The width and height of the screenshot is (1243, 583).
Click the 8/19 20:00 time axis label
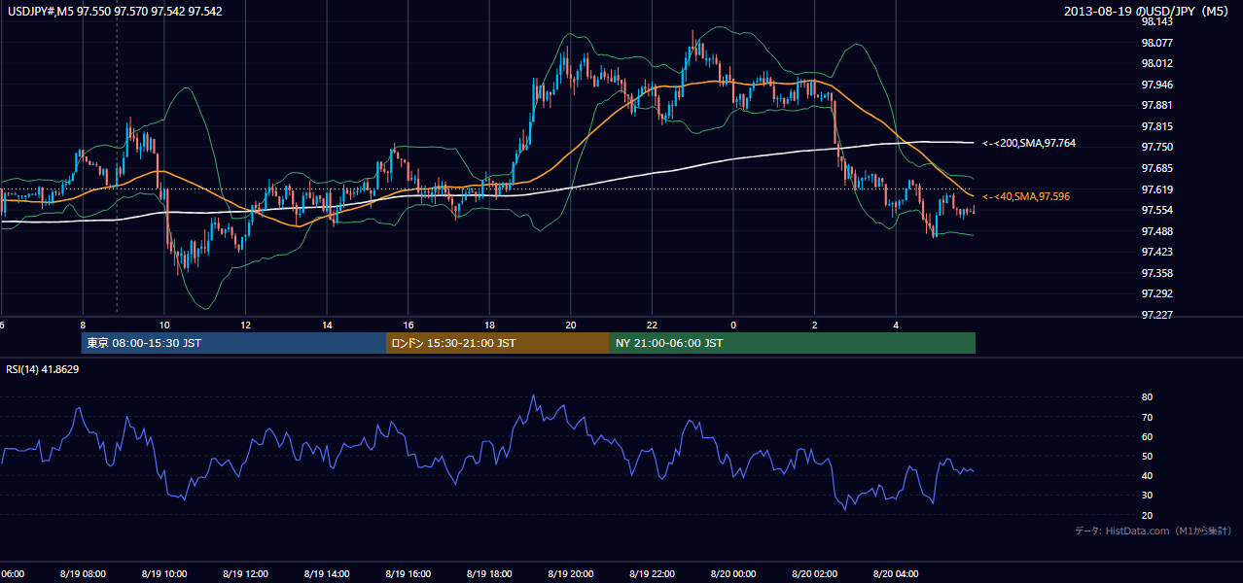pos(571,574)
